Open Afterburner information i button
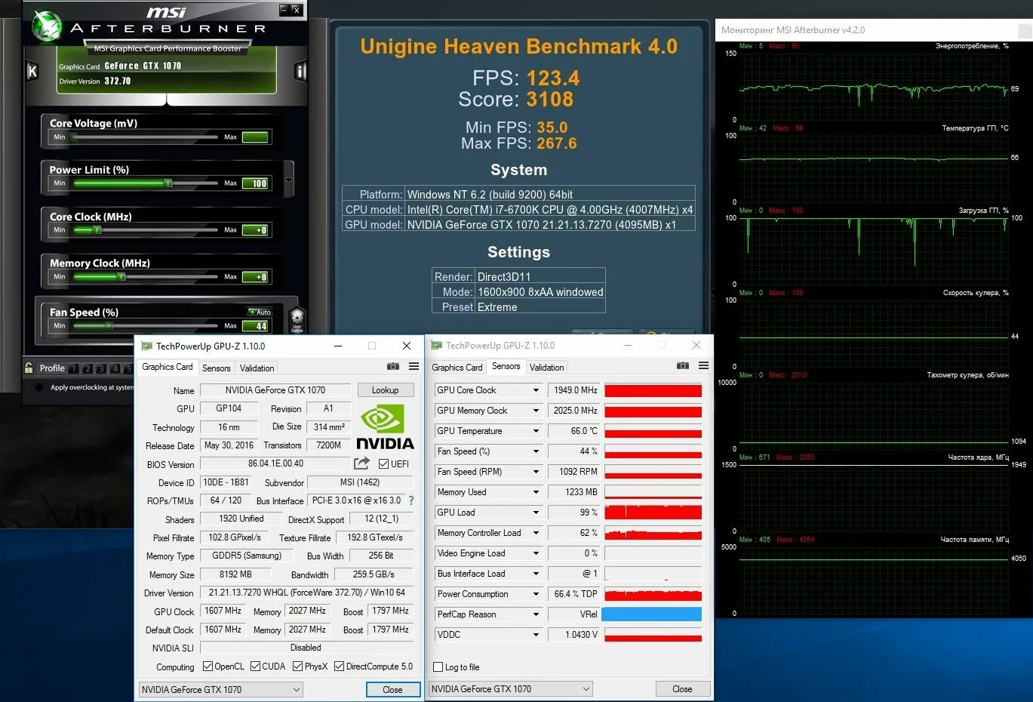This screenshot has height=702, width=1033. (x=301, y=72)
